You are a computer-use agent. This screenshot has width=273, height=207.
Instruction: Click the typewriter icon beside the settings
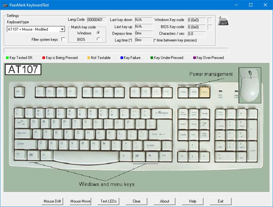[223, 21]
